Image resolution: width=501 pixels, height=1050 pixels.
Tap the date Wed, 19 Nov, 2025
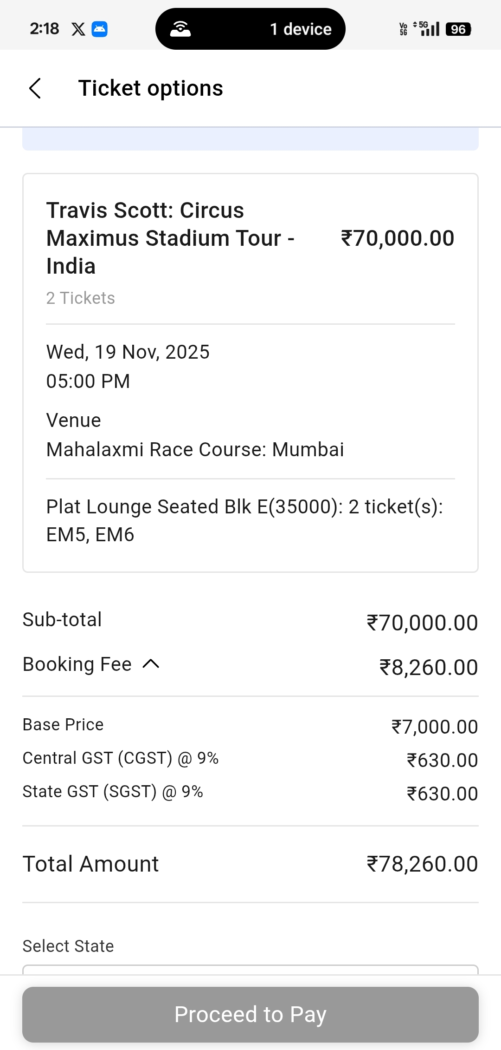pyautogui.click(x=128, y=352)
